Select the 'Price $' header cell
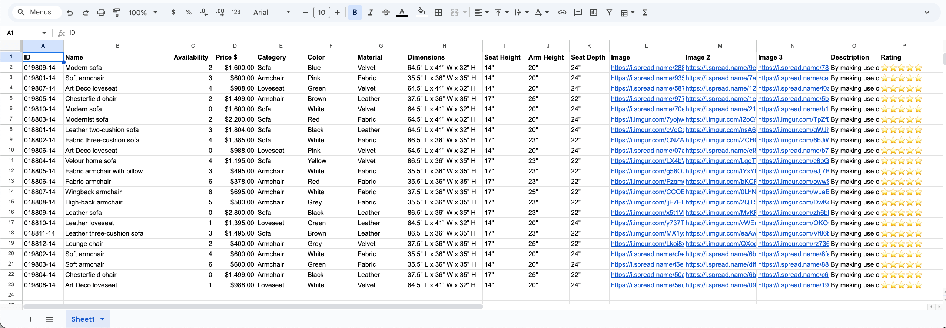This screenshot has height=328, width=946. click(235, 57)
